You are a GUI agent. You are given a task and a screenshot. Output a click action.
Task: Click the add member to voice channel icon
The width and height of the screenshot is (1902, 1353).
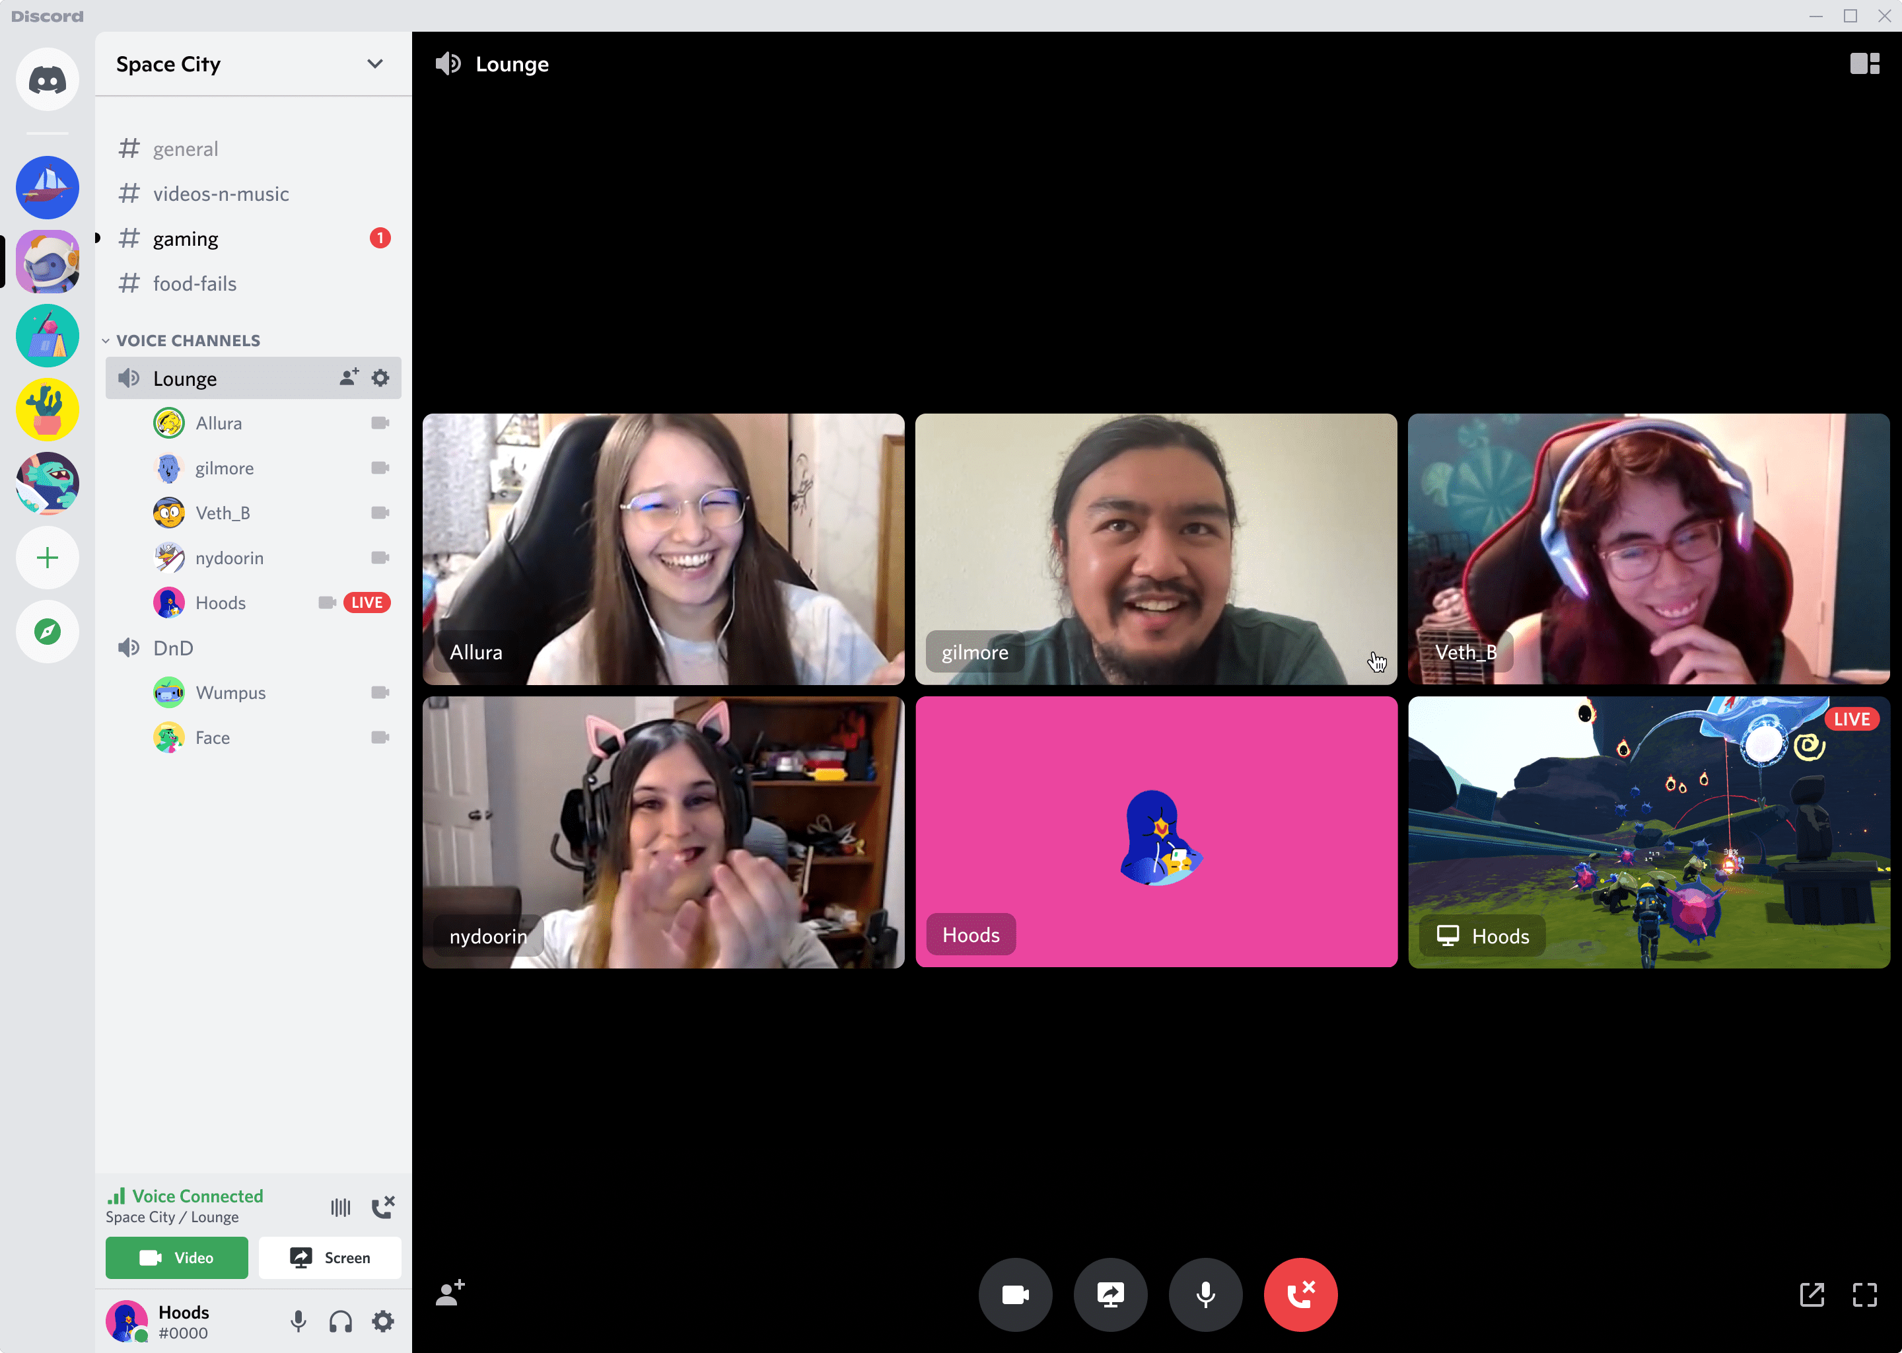pyautogui.click(x=348, y=378)
